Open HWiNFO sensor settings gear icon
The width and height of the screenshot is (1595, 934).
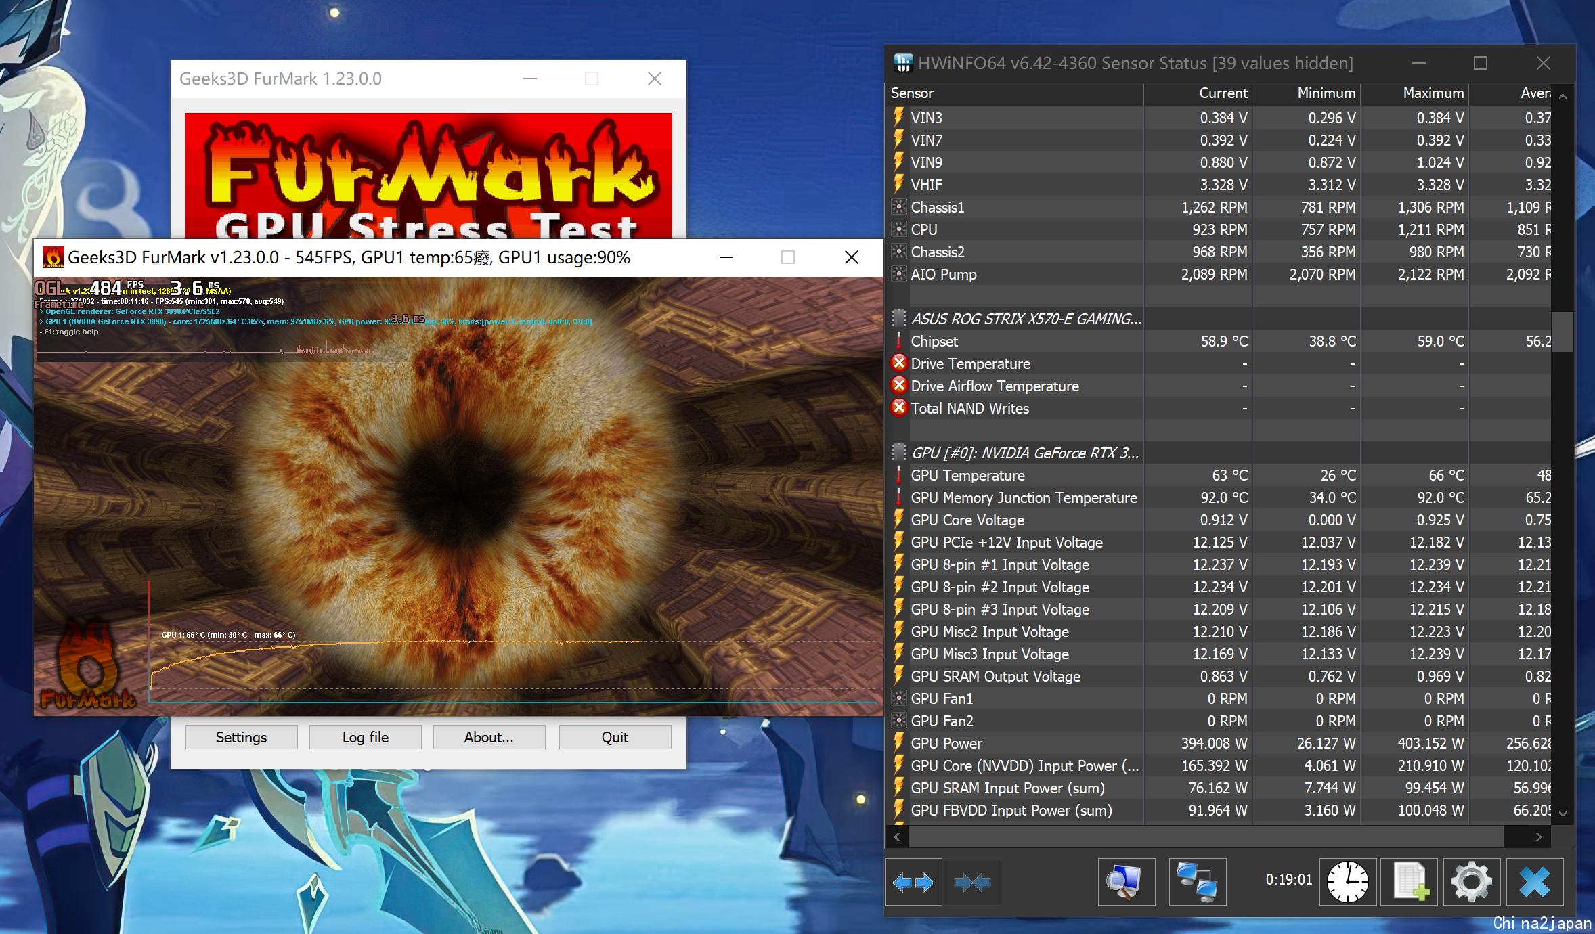(1471, 882)
